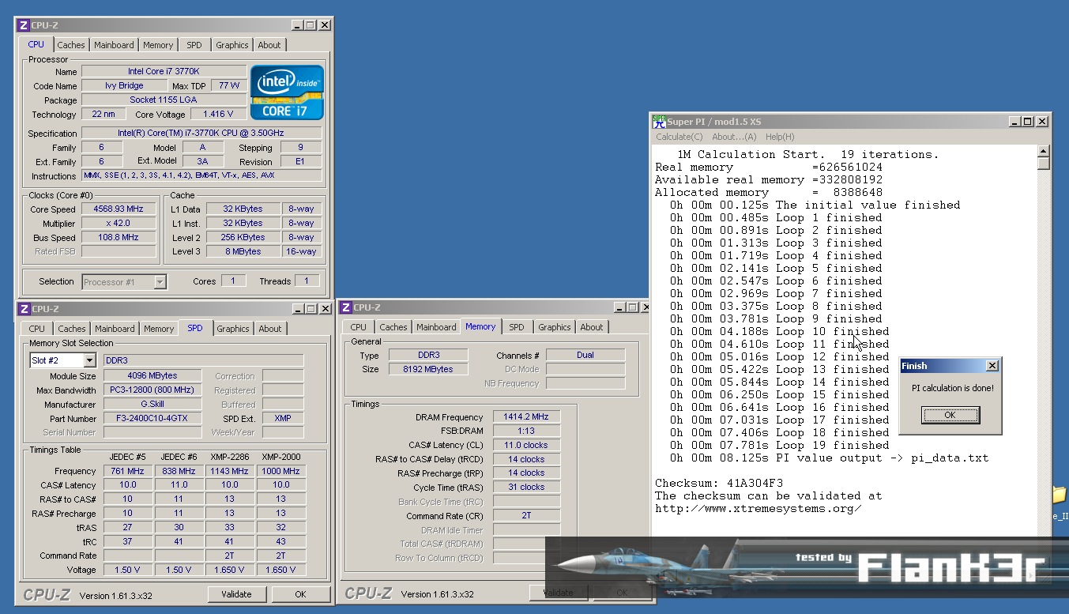The width and height of the screenshot is (1069, 614).
Task: Click the Bus Speed 108.8 MHz value
Action: click(119, 238)
